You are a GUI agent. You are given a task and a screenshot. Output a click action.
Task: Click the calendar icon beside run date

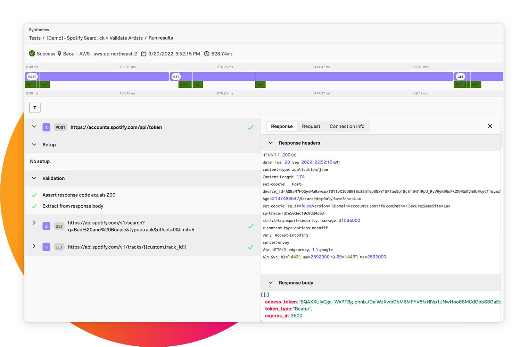pyautogui.click(x=143, y=54)
